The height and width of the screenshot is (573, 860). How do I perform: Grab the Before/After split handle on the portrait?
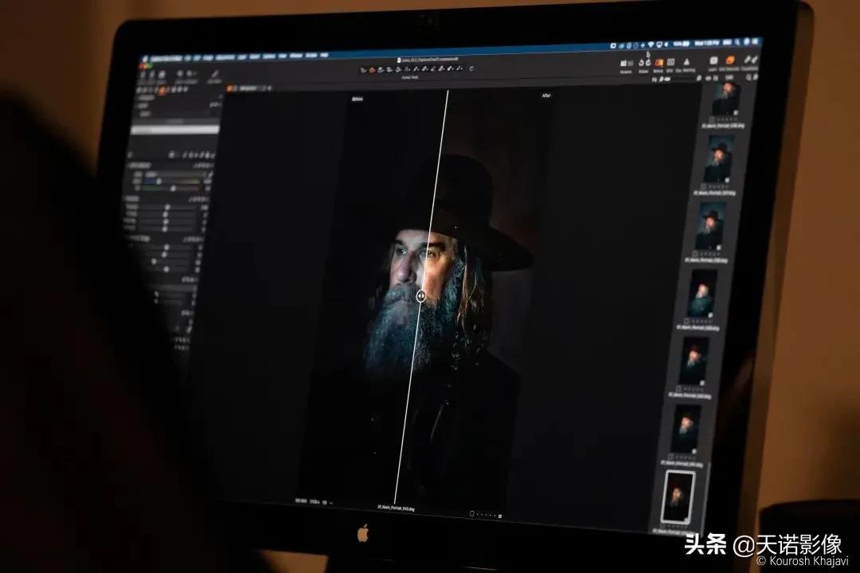(x=420, y=296)
